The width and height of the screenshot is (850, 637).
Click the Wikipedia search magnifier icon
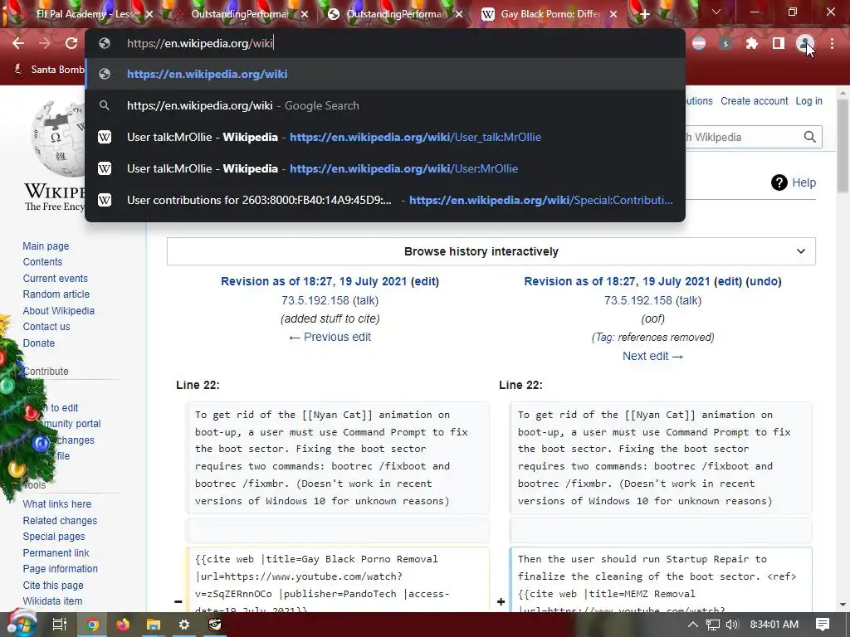coord(810,137)
